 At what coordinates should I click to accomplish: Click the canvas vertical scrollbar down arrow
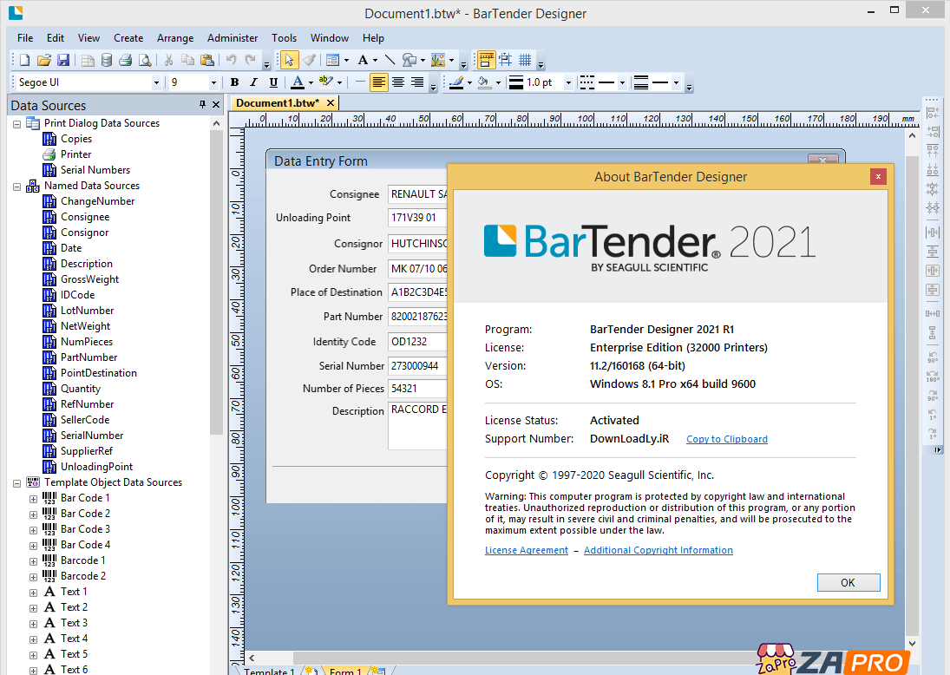point(912,644)
